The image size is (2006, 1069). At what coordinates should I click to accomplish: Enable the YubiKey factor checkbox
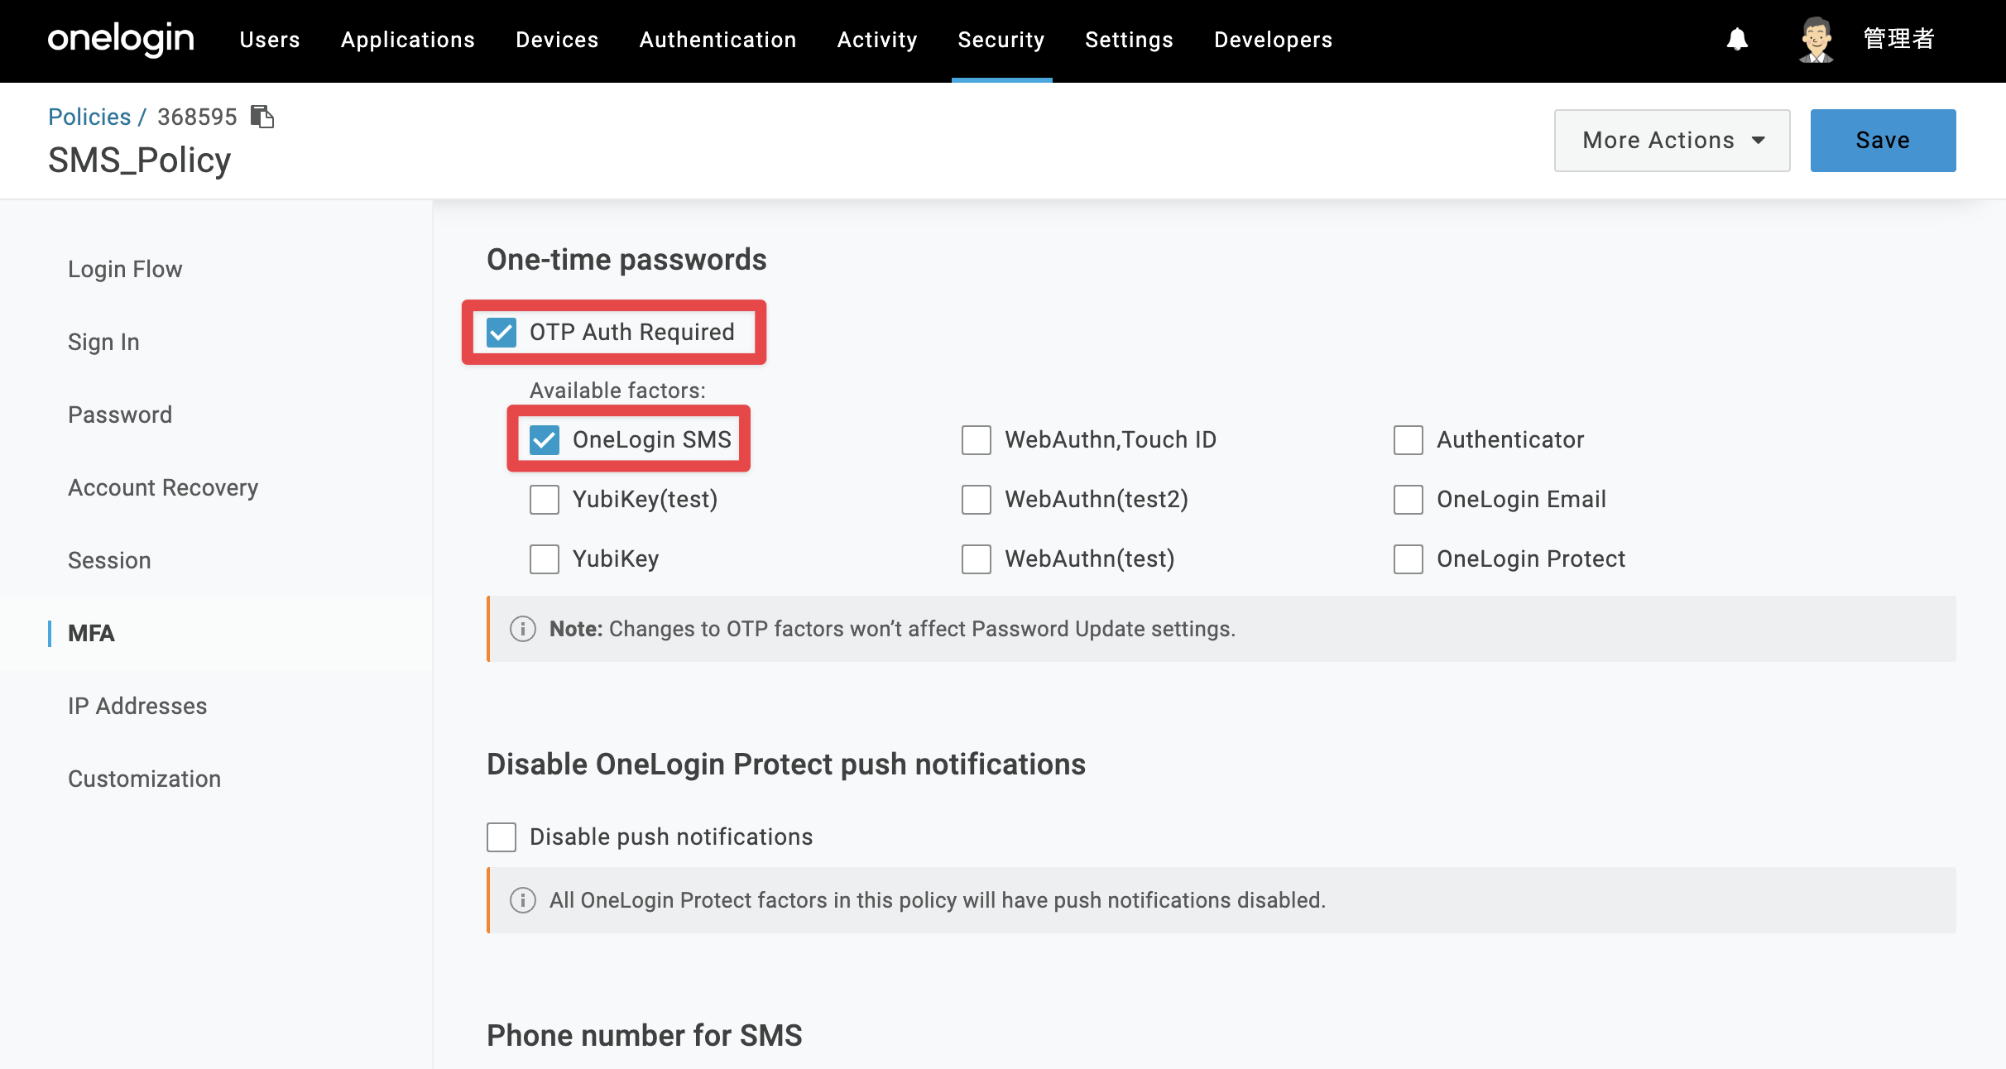[x=545, y=558]
